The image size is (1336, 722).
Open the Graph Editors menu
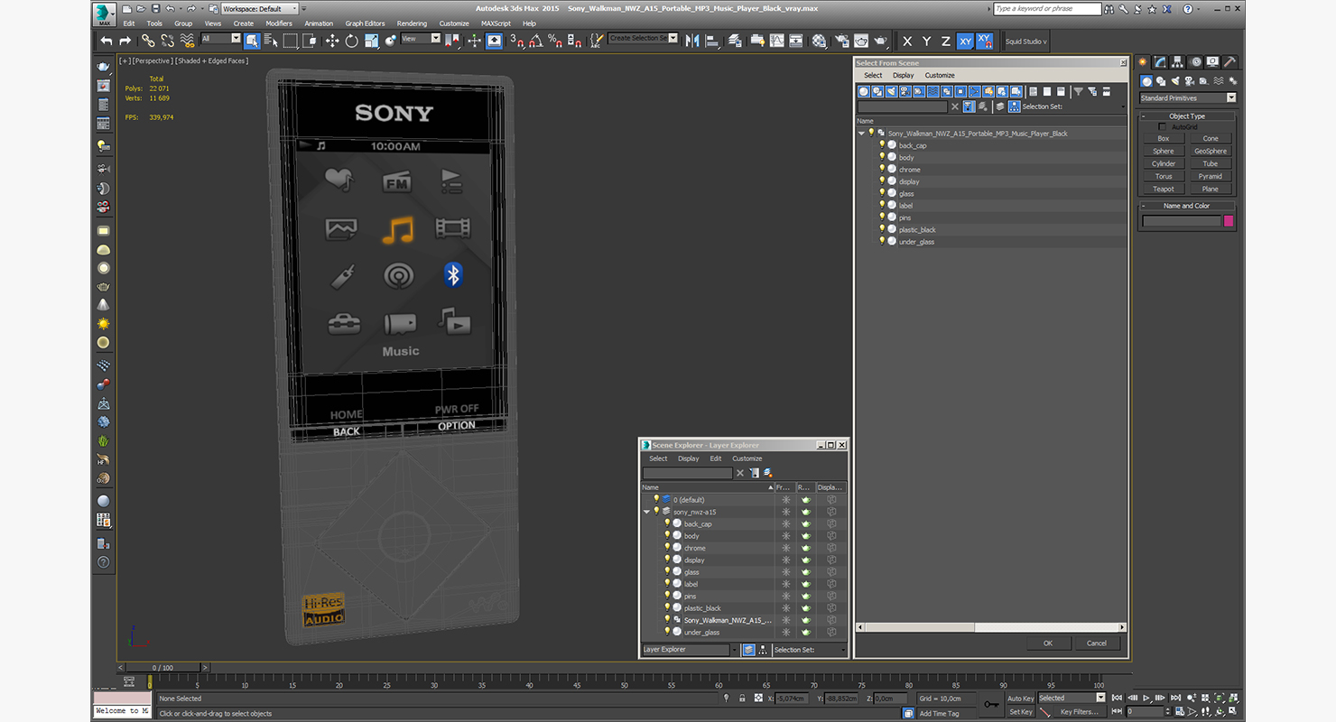365,23
